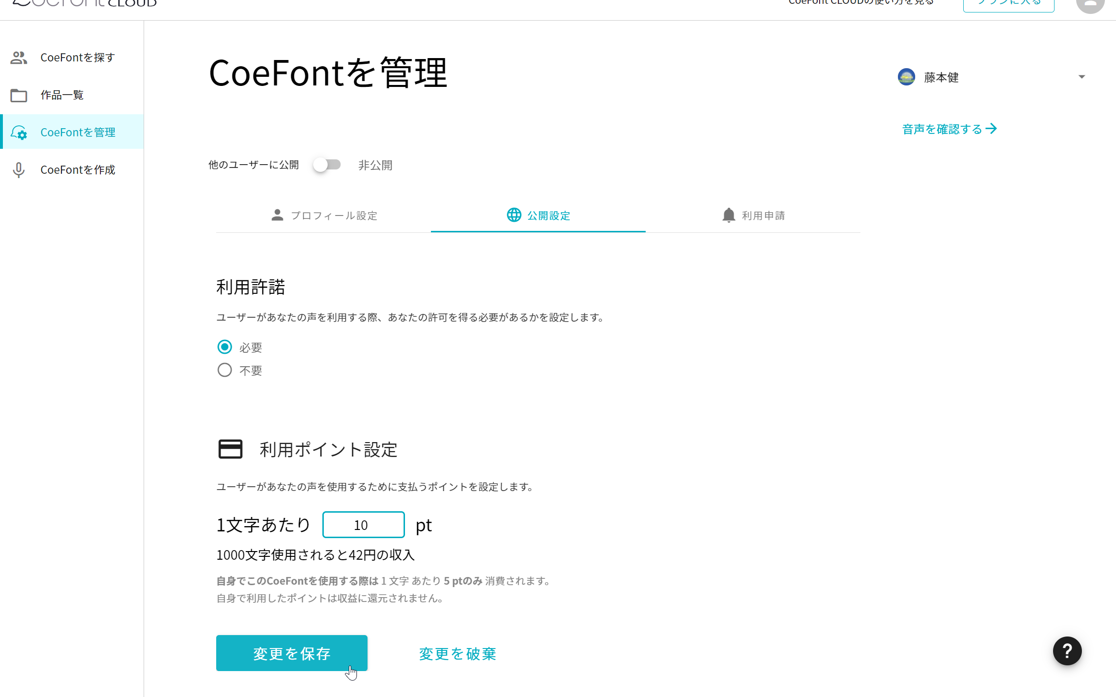
Task: Click the user account avatar in header
Action: coord(1090,4)
